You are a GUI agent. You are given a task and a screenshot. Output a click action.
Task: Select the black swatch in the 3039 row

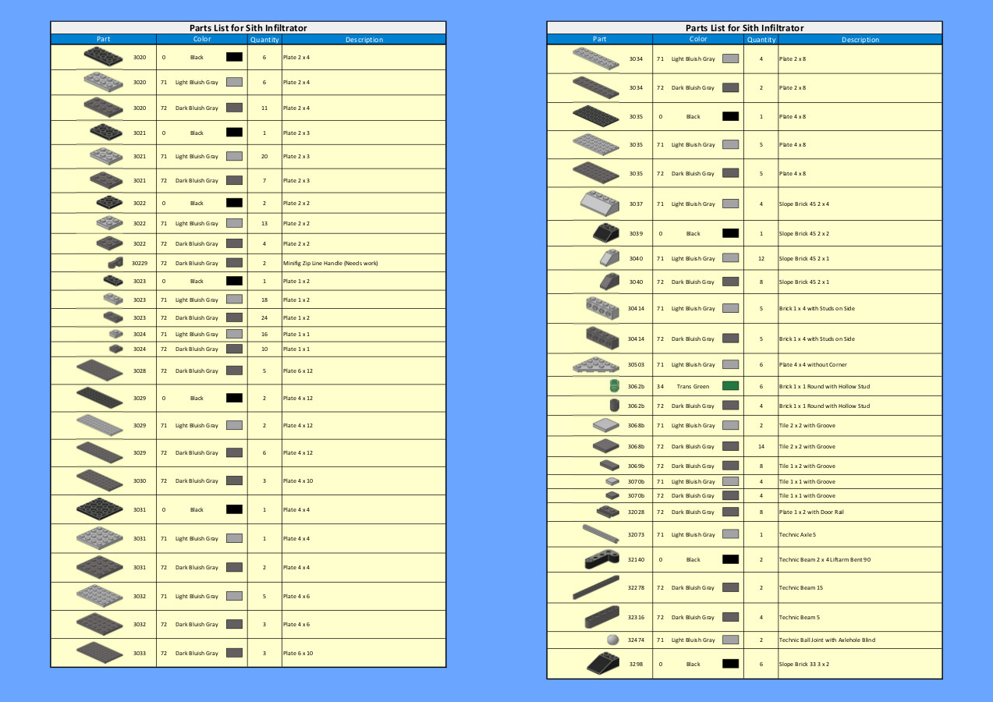click(x=731, y=233)
